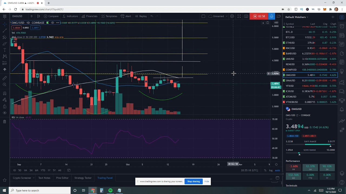The width and height of the screenshot is (346, 194).
Task: Start bar Replay mode
Action: coord(141,16)
